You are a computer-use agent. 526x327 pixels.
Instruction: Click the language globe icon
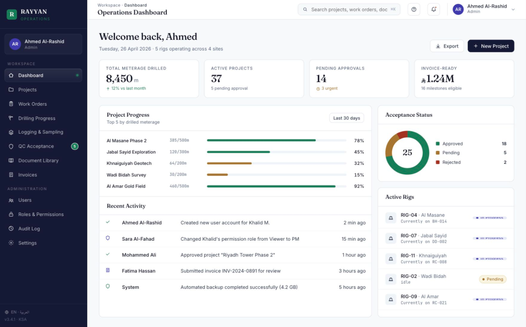[x=7, y=312]
